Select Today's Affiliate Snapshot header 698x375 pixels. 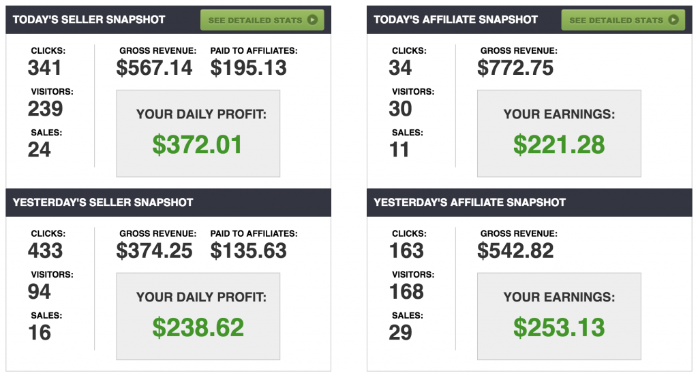tap(455, 20)
